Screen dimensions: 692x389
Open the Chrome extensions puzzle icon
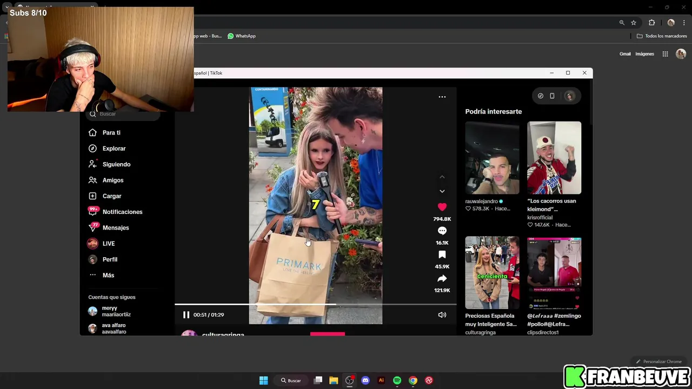point(651,23)
